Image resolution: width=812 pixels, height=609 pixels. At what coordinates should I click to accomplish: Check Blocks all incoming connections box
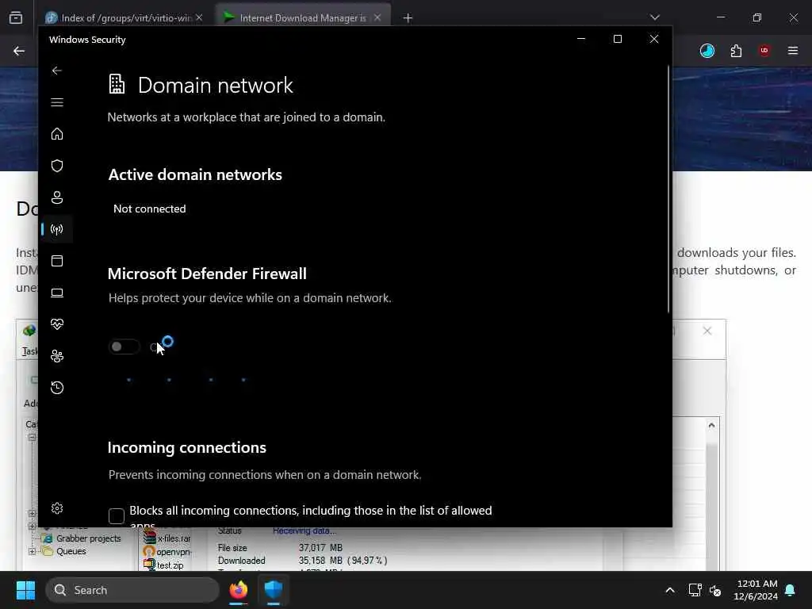pyautogui.click(x=117, y=515)
